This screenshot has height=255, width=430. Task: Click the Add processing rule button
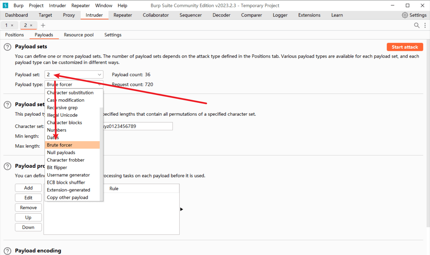[x=28, y=188]
